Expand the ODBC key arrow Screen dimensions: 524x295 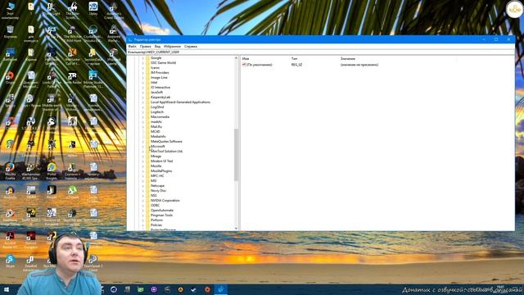pos(142,206)
